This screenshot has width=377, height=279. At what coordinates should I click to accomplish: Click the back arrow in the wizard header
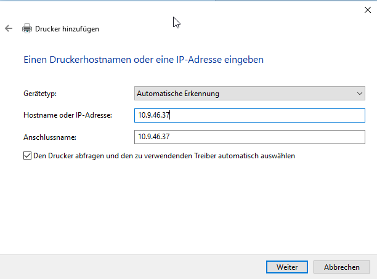click(9, 28)
